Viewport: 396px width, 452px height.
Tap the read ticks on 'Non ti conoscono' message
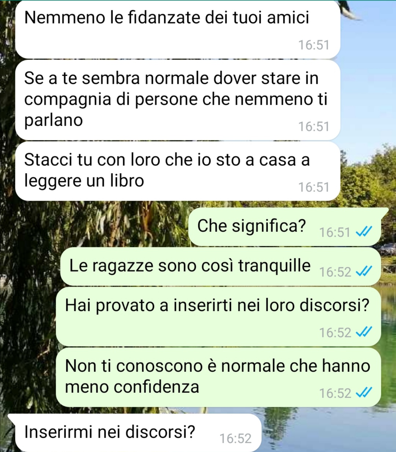click(x=364, y=392)
